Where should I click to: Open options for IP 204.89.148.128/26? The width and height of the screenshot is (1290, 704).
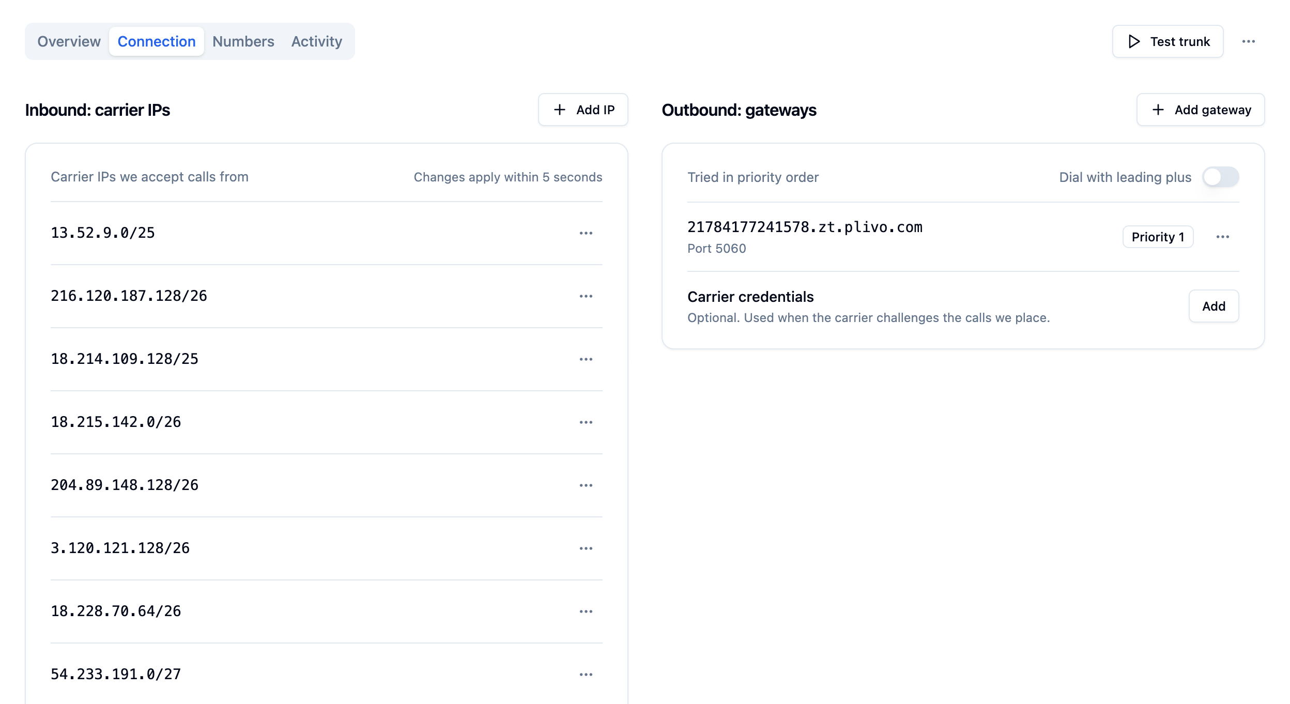(586, 485)
